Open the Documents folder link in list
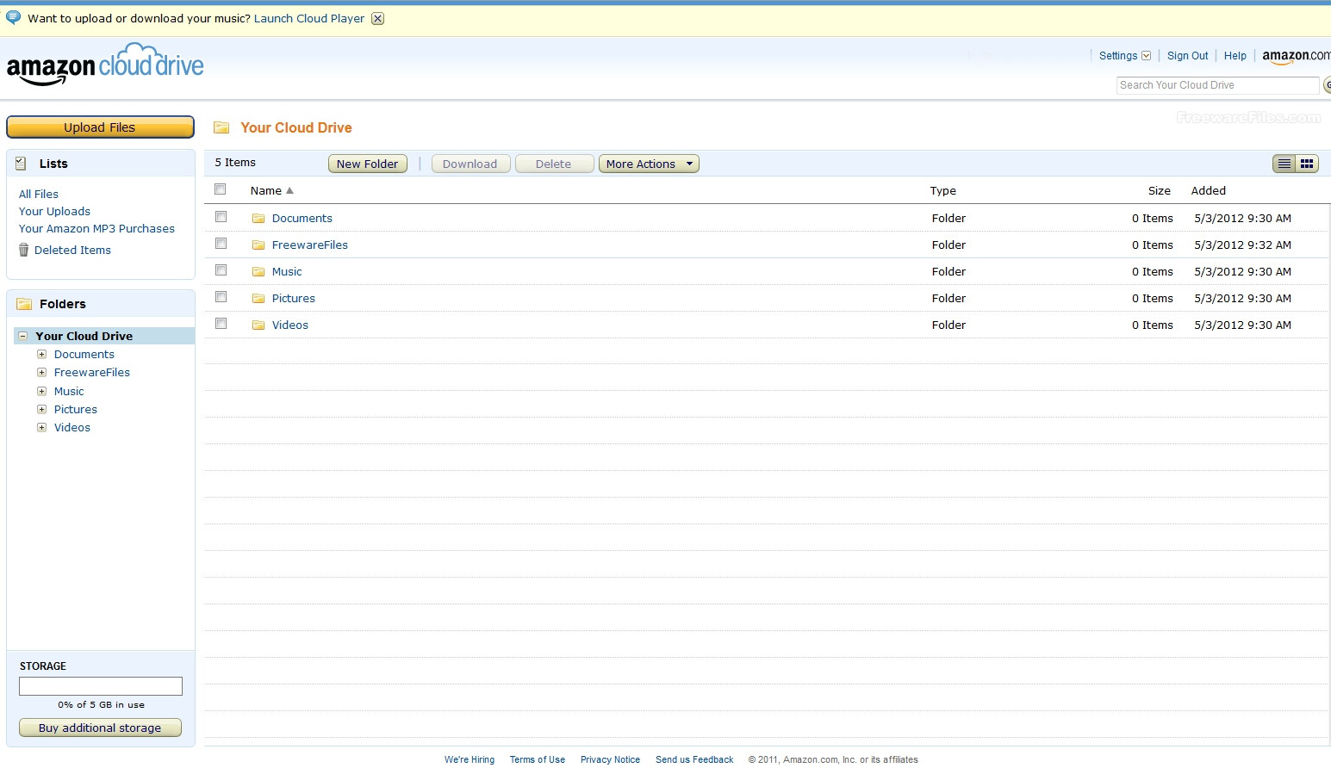This screenshot has height=768, width=1331. pyautogui.click(x=302, y=219)
